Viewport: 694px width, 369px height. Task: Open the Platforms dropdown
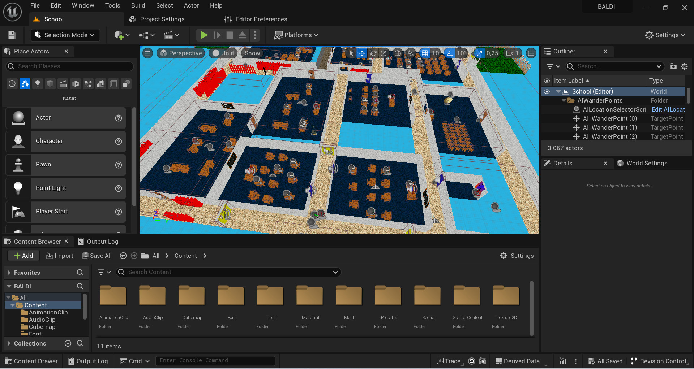pyautogui.click(x=296, y=35)
